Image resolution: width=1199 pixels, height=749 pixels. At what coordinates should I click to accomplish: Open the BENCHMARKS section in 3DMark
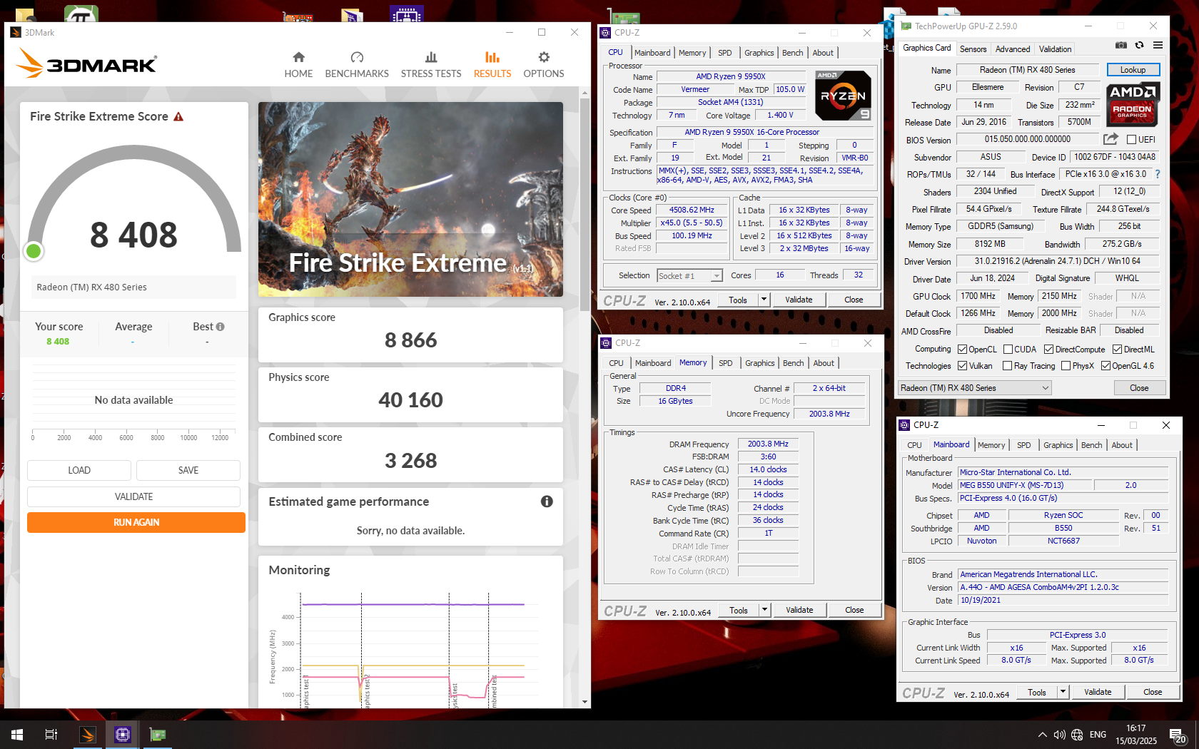(357, 64)
